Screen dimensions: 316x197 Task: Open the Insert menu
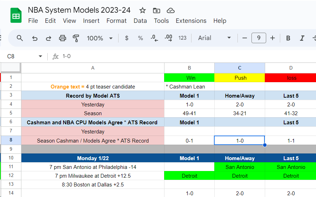coord(91,21)
